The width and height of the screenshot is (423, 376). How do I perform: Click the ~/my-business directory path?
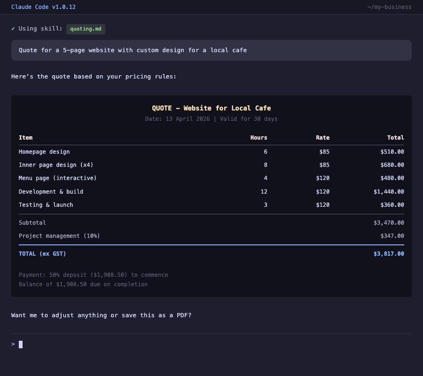tap(389, 7)
